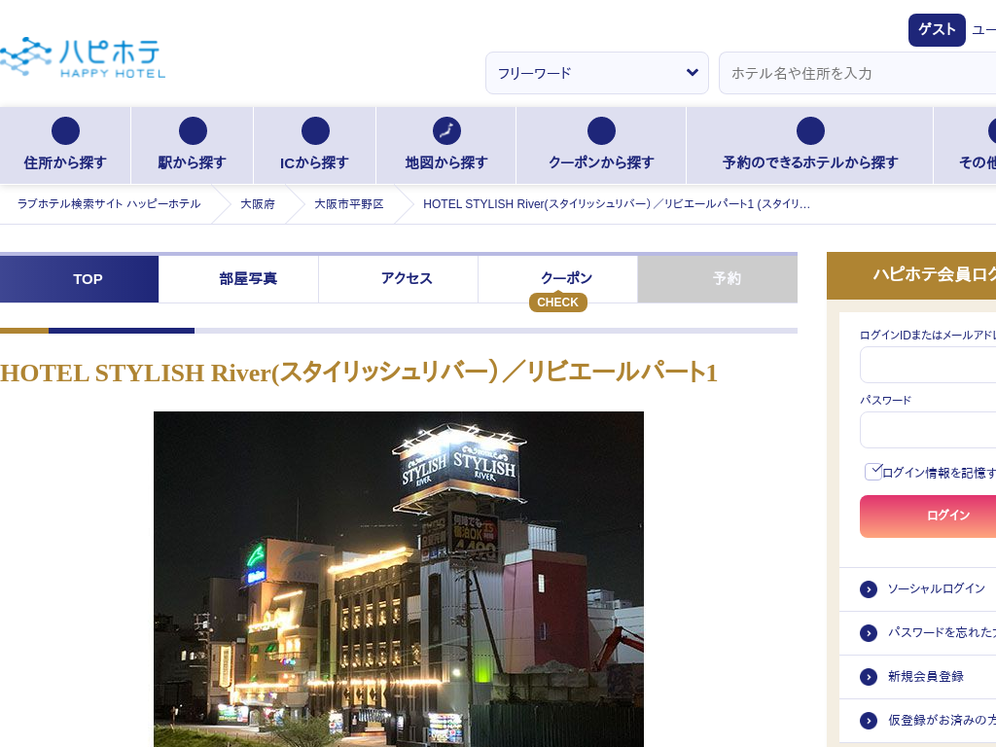This screenshot has height=747, width=996.
Task: Click the ICから探す circle icon
Action: pyautogui.click(x=316, y=131)
